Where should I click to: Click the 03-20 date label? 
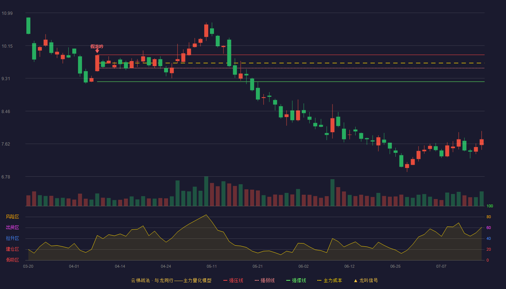(28, 266)
